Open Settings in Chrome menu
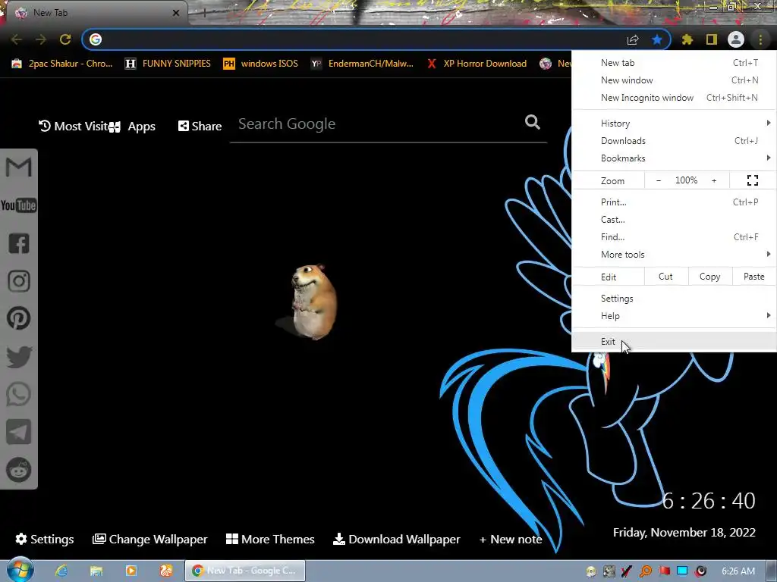 (674, 299)
